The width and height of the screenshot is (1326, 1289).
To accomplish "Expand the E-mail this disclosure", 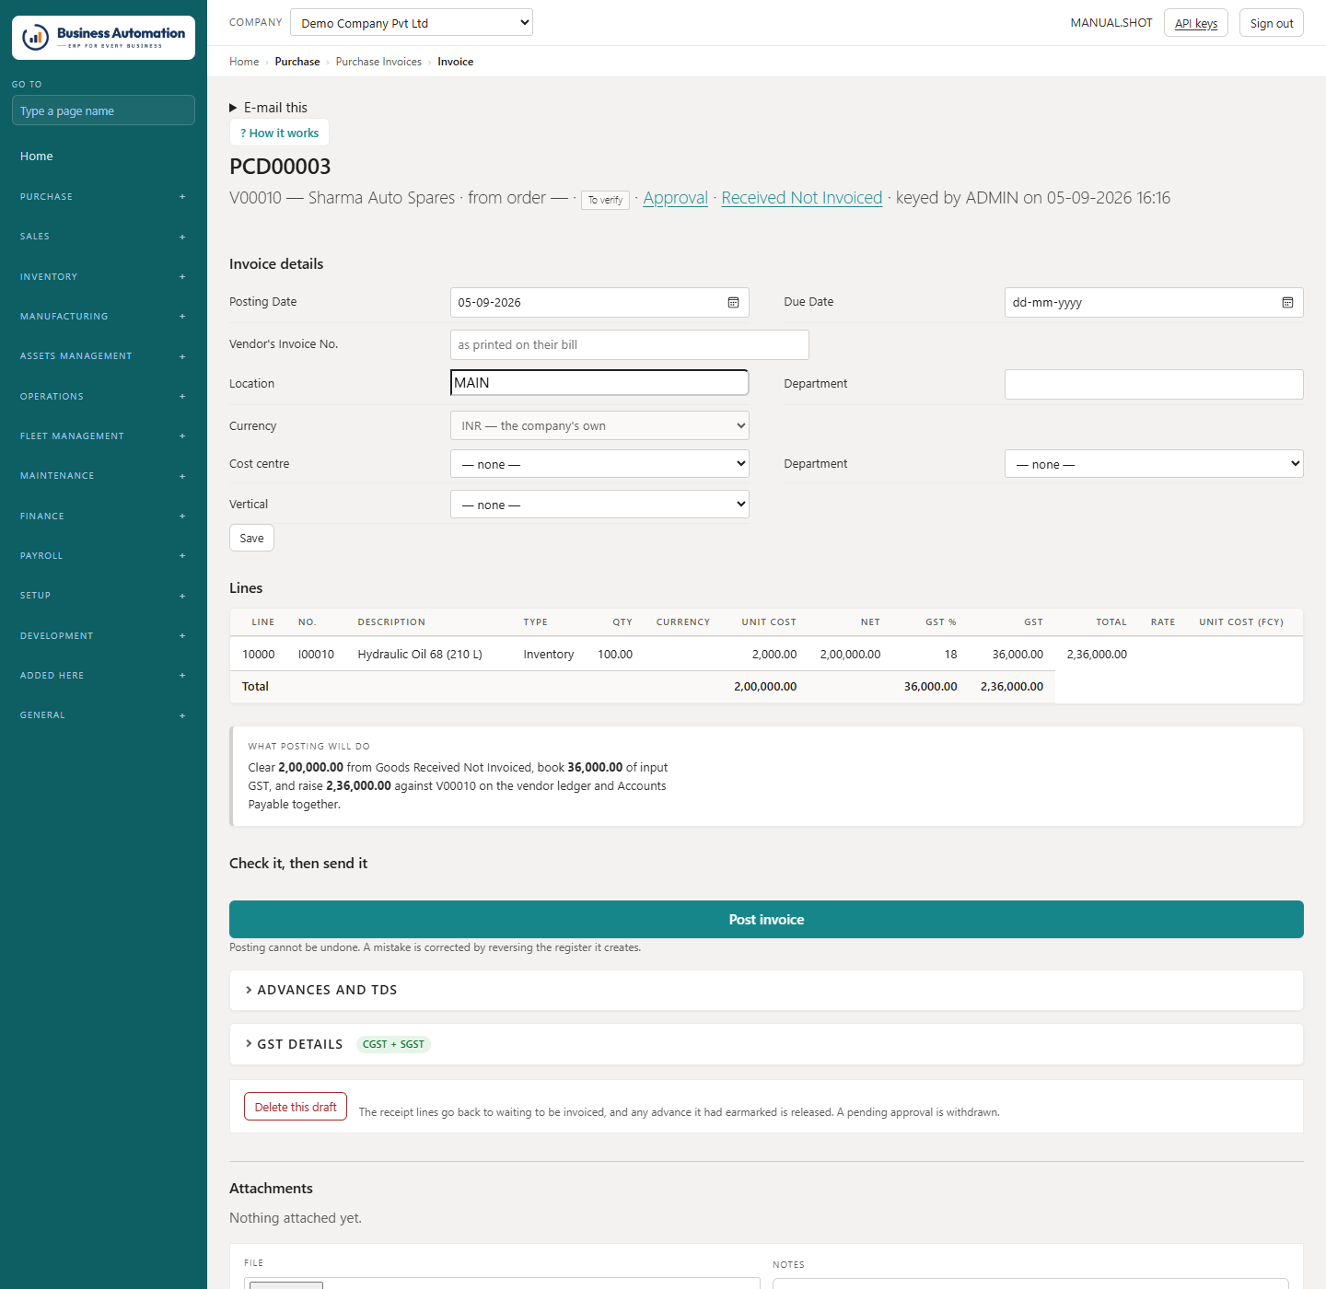I will click(x=268, y=108).
